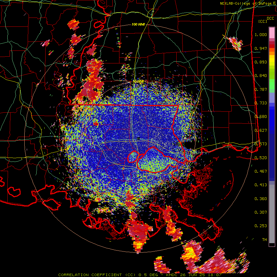Pick the light pink top color bar segment
Image resolution: width=277 pixels, height=277 pixels.
(x=272, y=33)
